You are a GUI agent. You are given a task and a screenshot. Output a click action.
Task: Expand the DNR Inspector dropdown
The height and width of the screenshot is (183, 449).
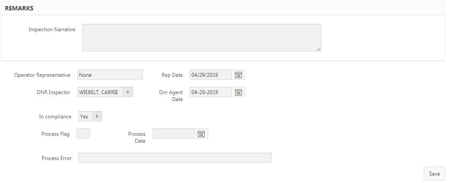point(105,92)
